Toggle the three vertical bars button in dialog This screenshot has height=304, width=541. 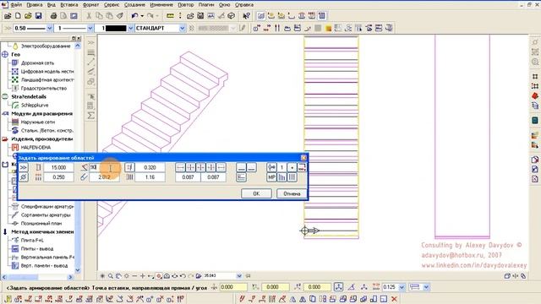(x=292, y=177)
